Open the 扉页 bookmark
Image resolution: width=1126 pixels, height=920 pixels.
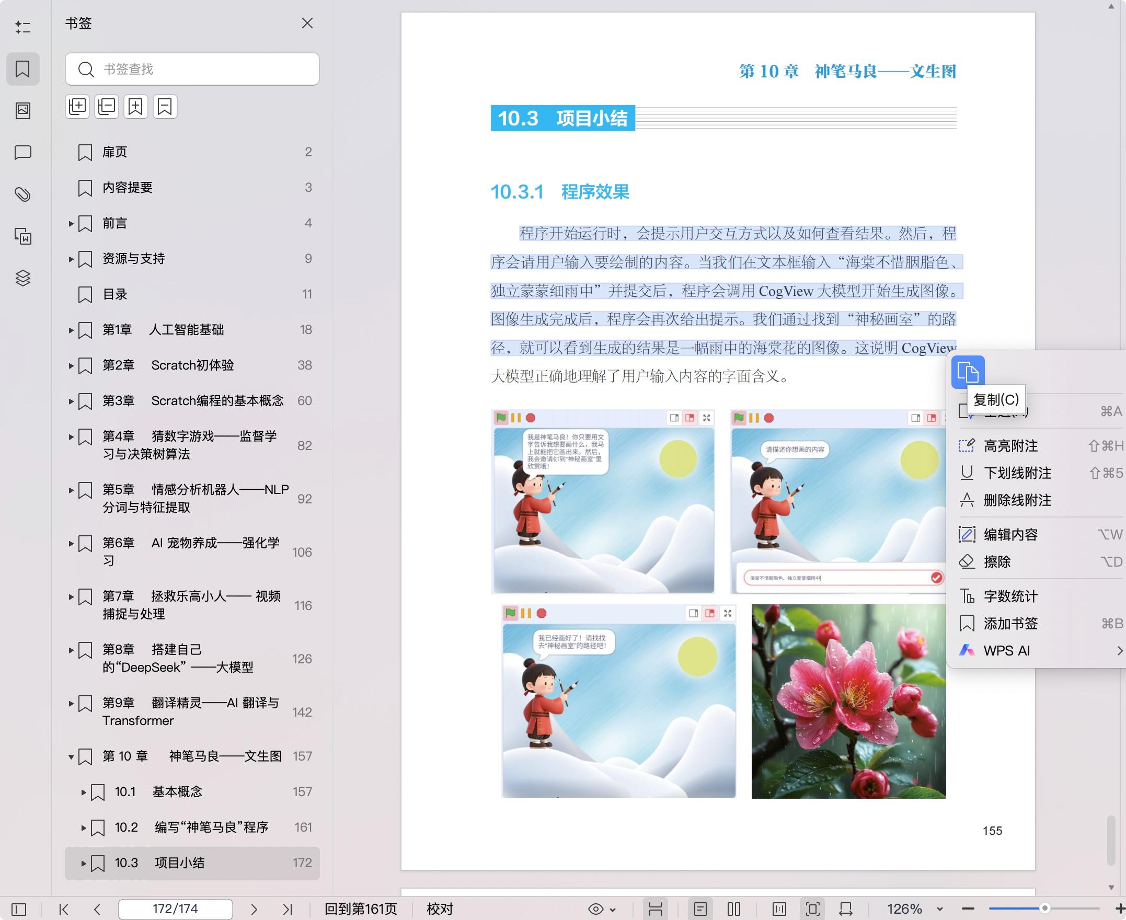pos(192,152)
